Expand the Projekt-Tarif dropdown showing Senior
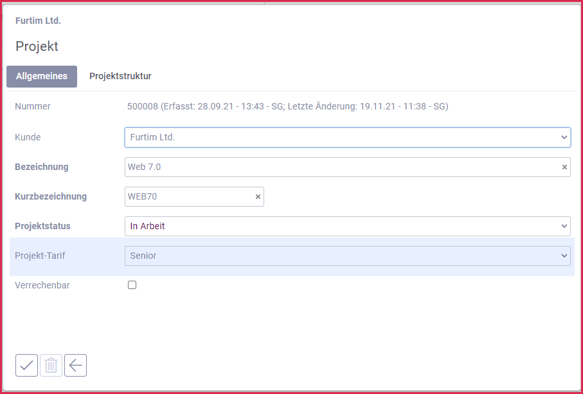 click(348, 256)
